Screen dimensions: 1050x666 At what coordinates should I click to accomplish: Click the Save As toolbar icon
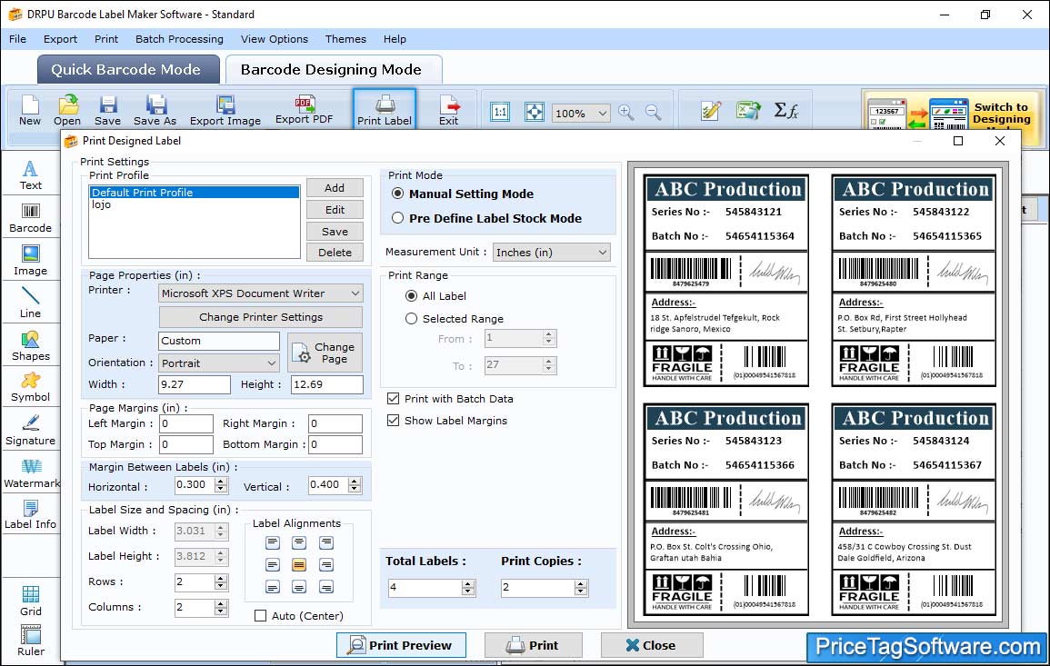tap(155, 111)
